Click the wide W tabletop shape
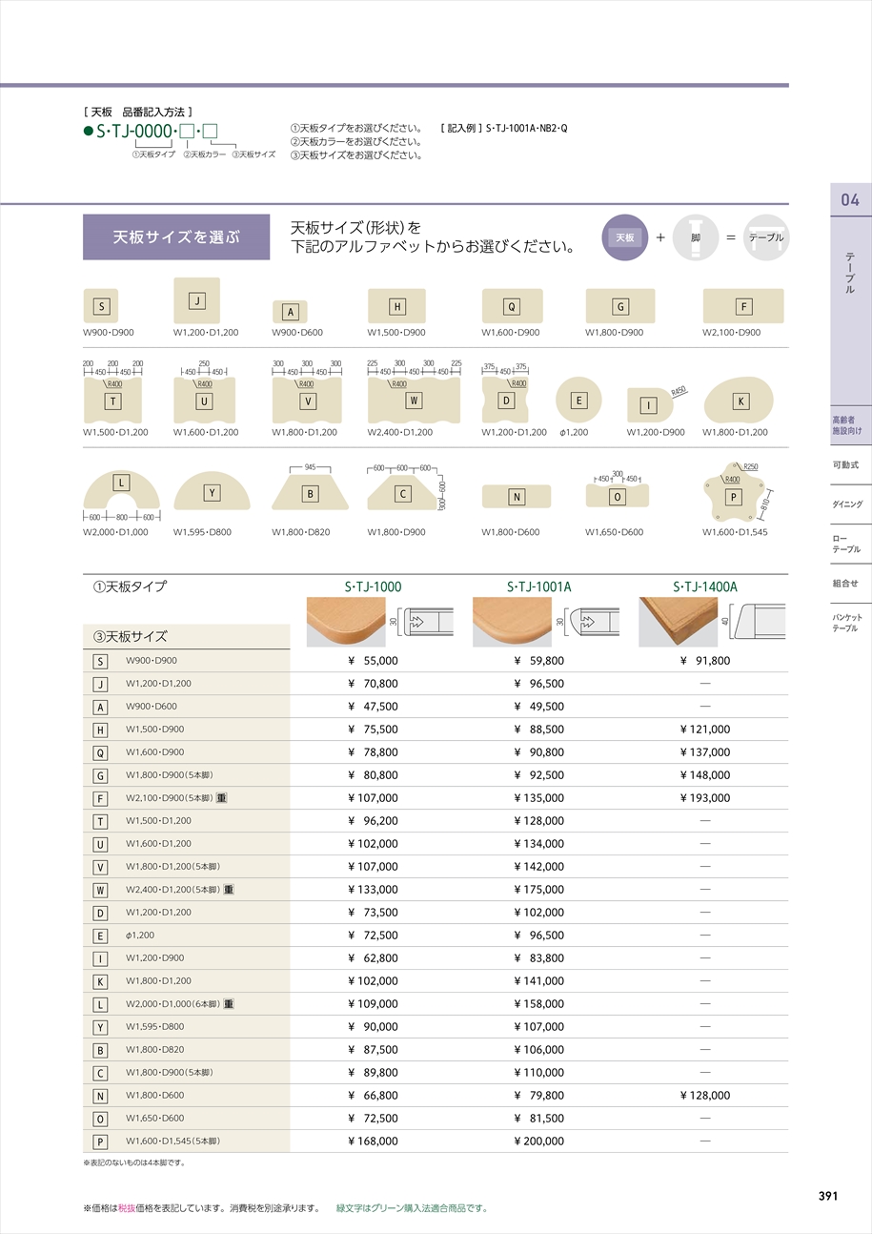This screenshot has width=872, height=1234. [x=414, y=401]
